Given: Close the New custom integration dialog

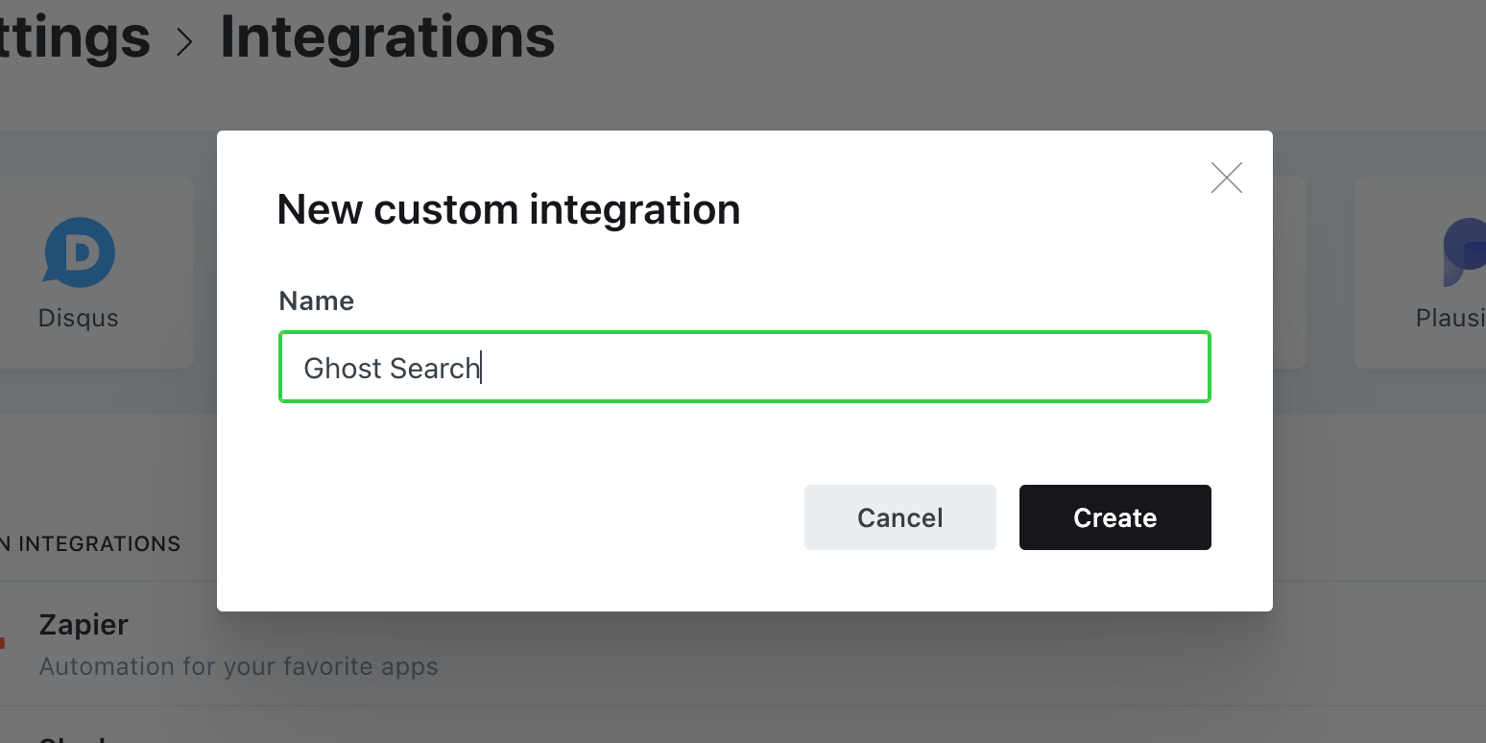Looking at the screenshot, I should tap(1226, 179).
